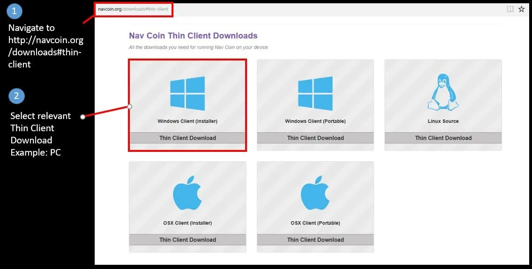
Task: Click the Windows logo on Windows Client (Portable) card
Action: click(315, 93)
